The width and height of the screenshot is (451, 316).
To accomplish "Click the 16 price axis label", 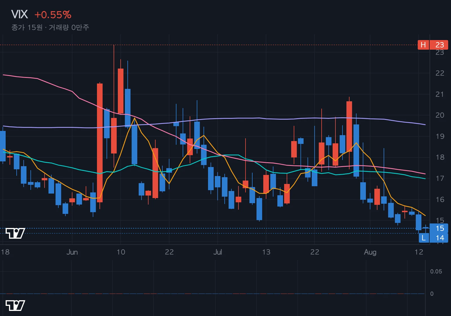I will click(x=440, y=199).
